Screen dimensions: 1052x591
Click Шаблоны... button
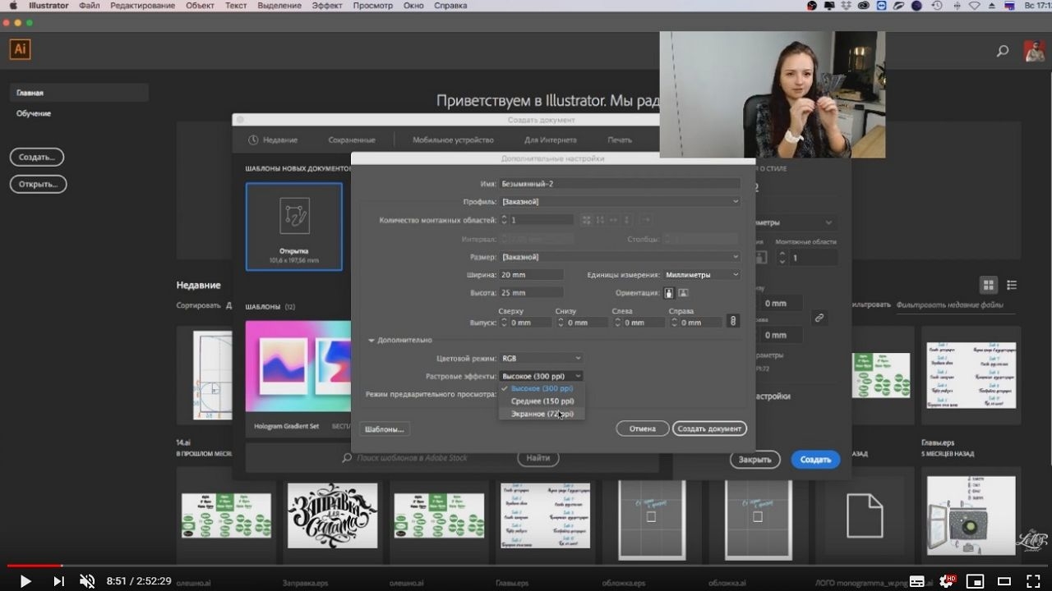click(x=385, y=429)
